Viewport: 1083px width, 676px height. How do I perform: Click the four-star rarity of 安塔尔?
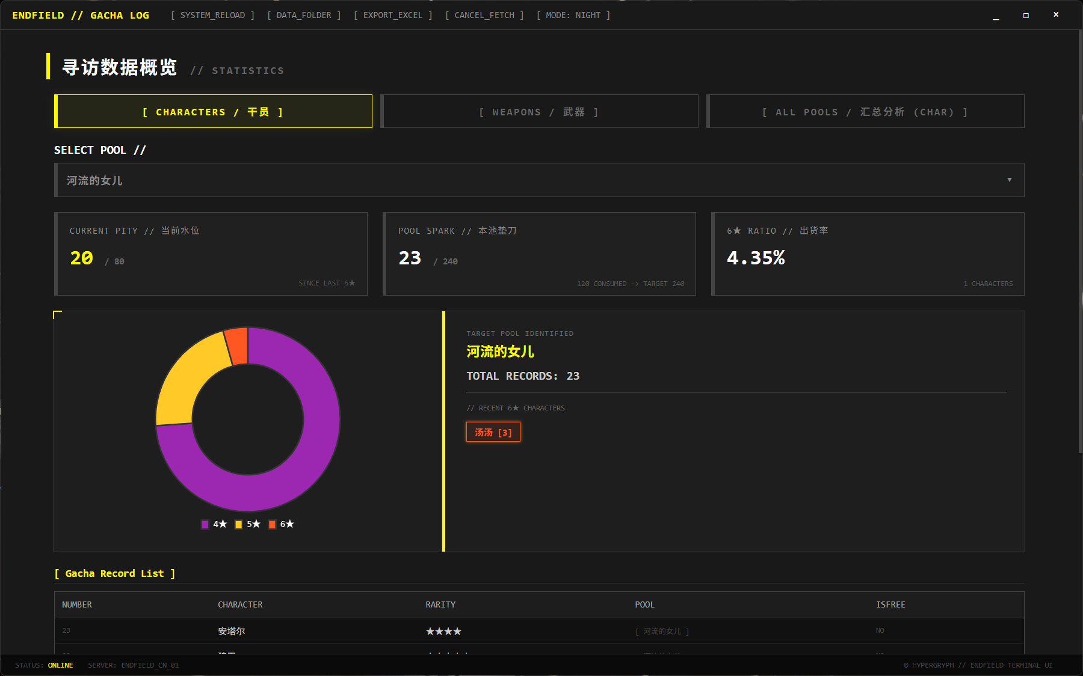(x=443, y=631)
